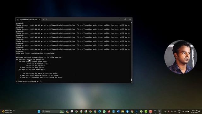Screen dimensions: 202x114
Task: Minimize the Terminal window
Action: (120, 19)
